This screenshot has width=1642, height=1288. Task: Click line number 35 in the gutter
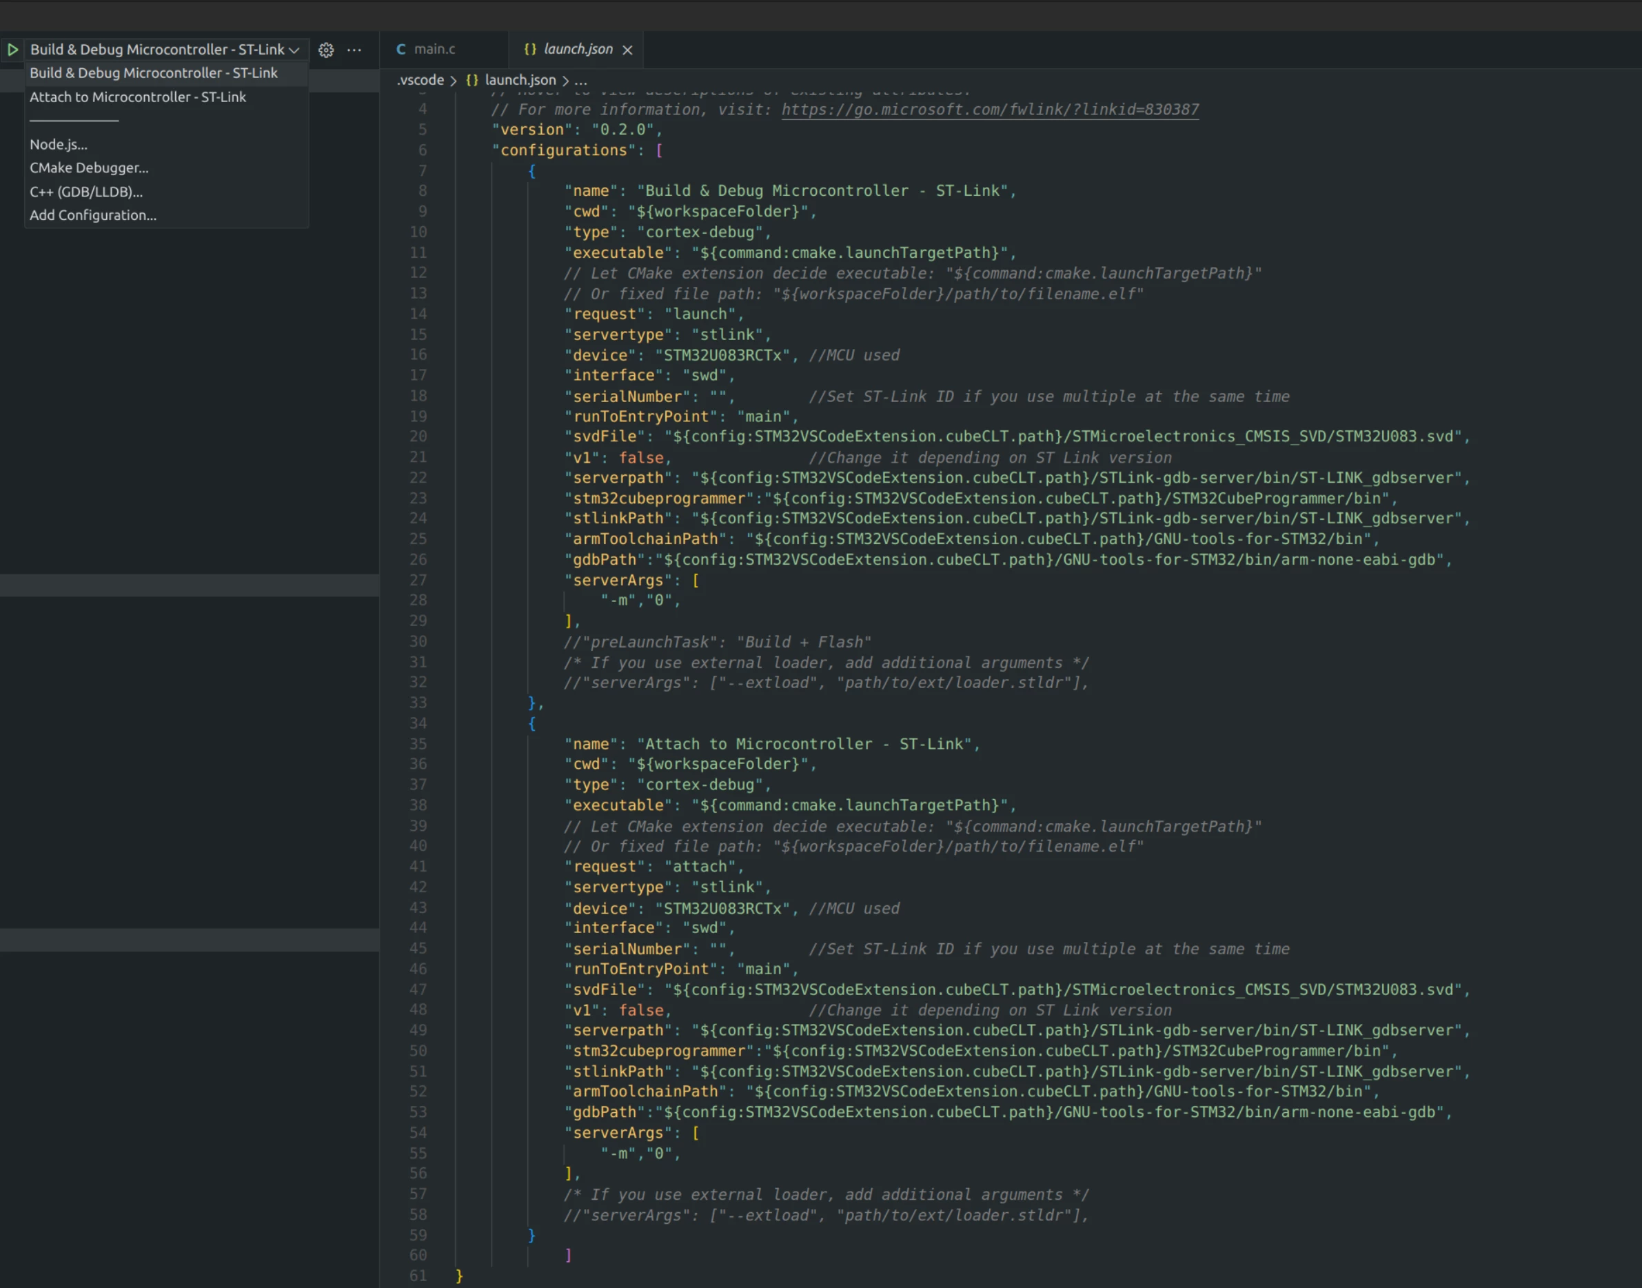418,744
